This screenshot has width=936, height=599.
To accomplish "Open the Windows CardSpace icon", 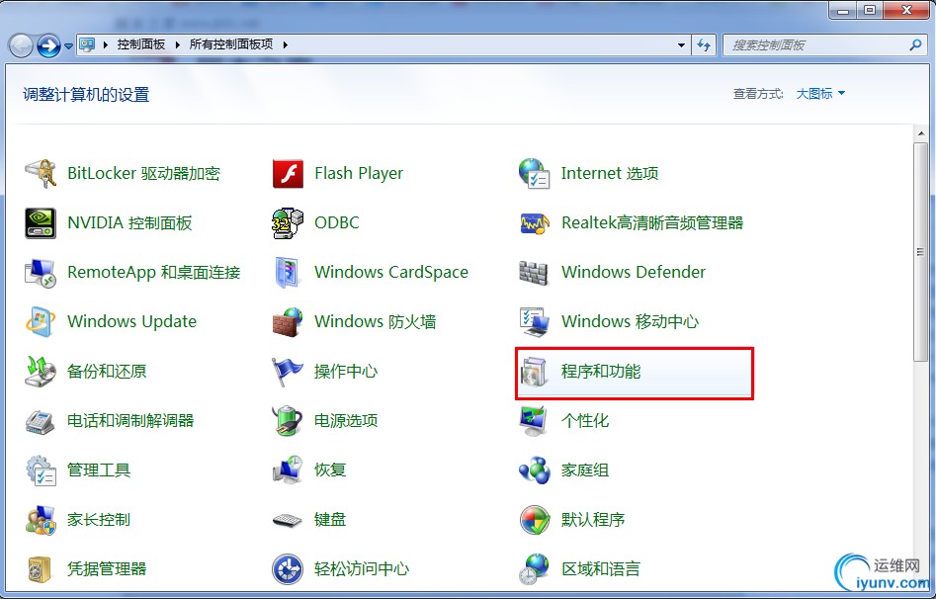I will tap(288, 273).
